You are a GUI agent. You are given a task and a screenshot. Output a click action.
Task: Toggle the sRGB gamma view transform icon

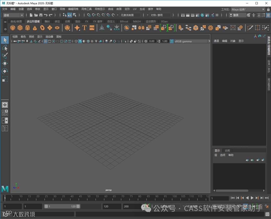click(x=172, y=41)
